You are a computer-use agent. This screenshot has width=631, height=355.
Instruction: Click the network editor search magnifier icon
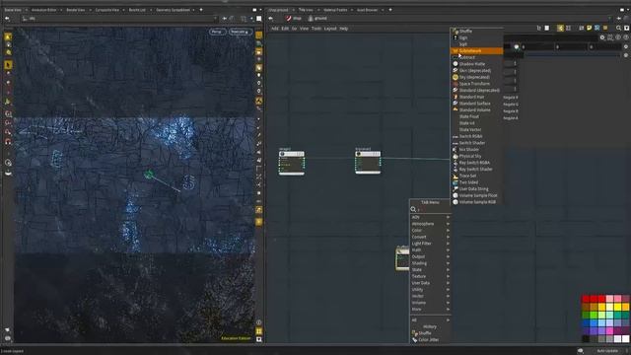pyautogui.click(x=618, y=28)
